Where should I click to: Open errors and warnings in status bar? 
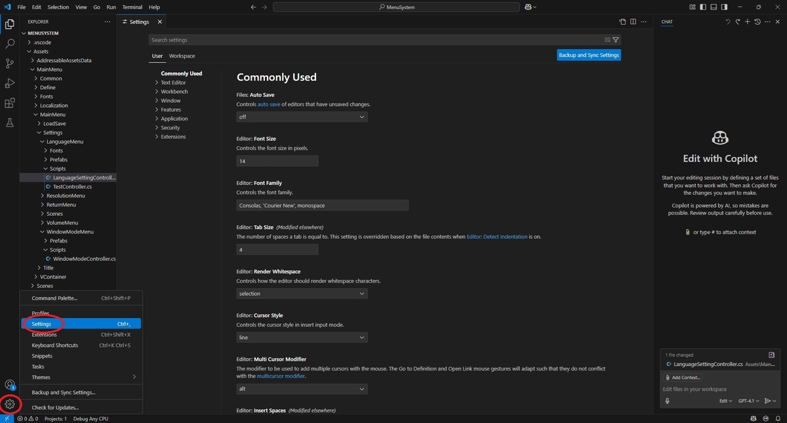coord(28,418)
